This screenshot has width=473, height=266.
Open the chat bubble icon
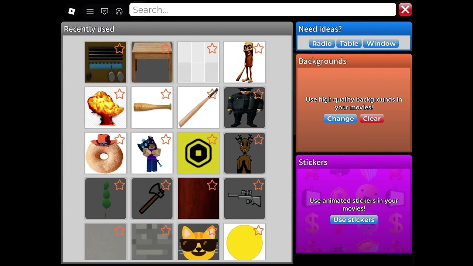point(105,11)
